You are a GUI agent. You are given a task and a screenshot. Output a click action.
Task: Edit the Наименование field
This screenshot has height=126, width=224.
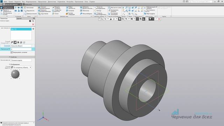(21, 60)
